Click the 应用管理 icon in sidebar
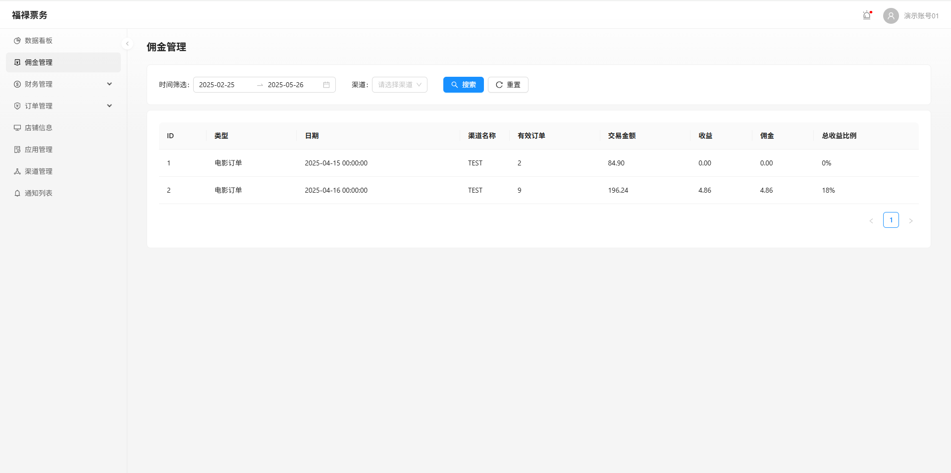Screen dimensions: 951x473 tap(17, 150)
